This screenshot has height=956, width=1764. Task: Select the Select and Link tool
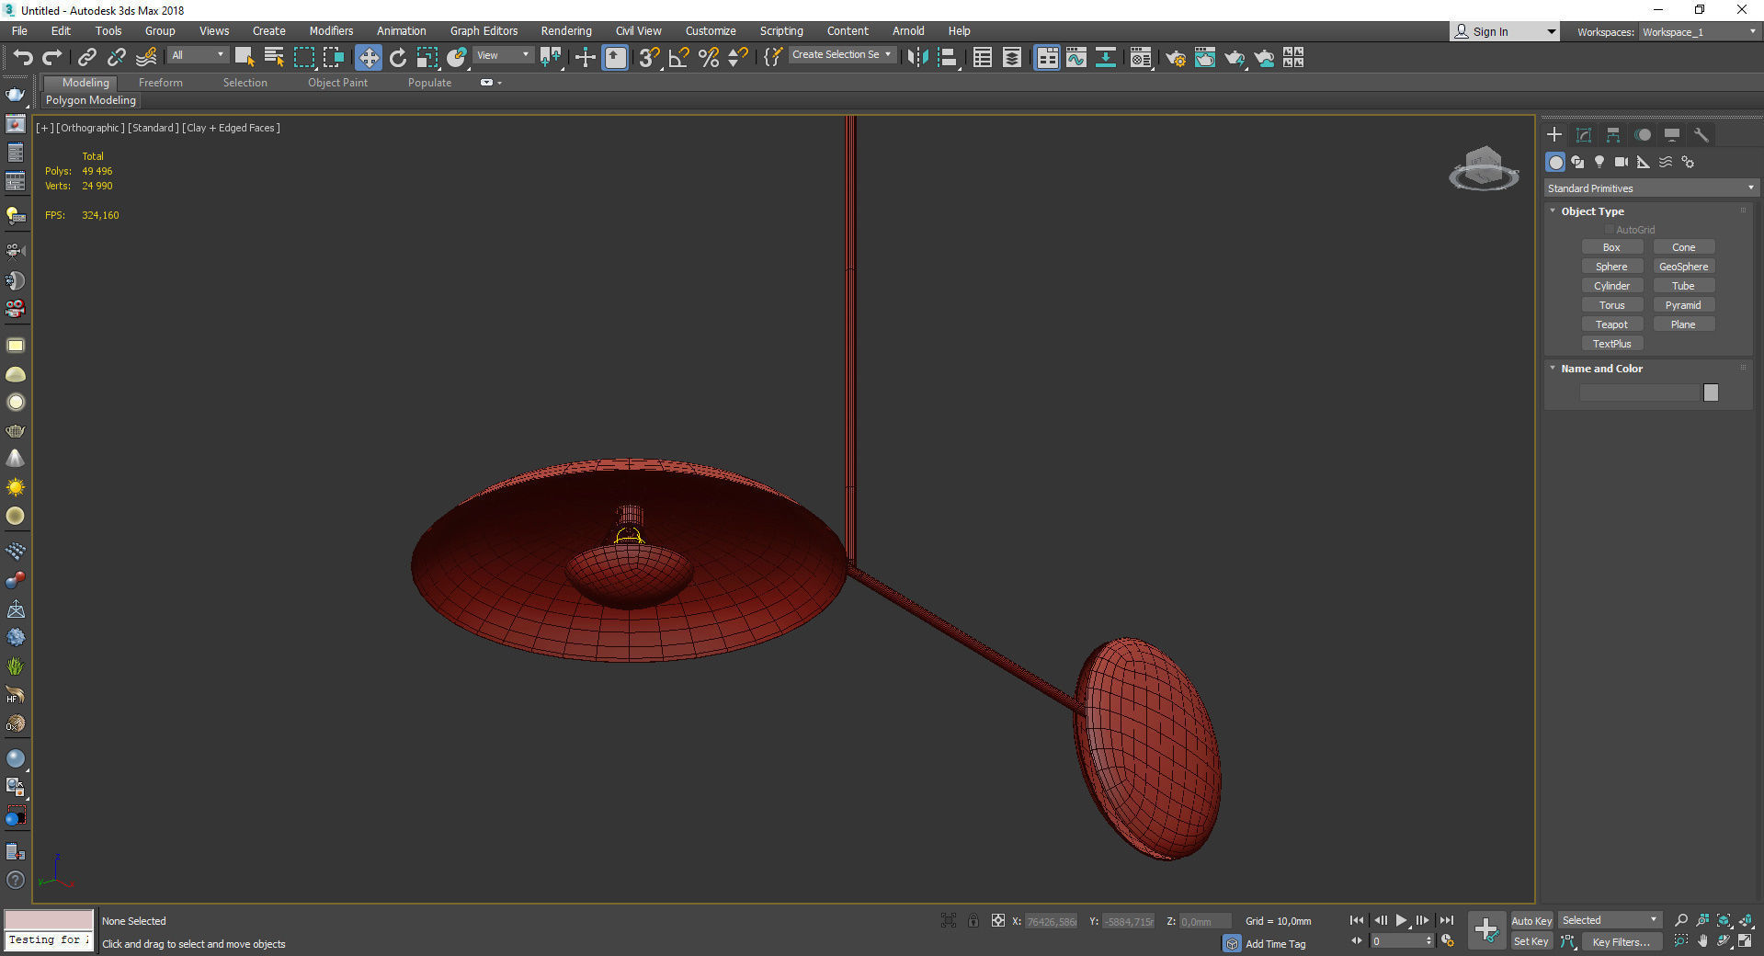[x=86, y=58]
